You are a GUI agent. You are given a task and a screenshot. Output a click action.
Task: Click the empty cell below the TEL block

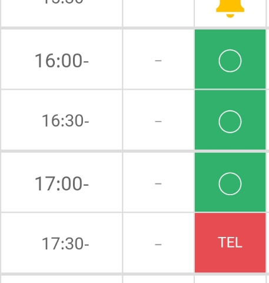pos(230,279)
